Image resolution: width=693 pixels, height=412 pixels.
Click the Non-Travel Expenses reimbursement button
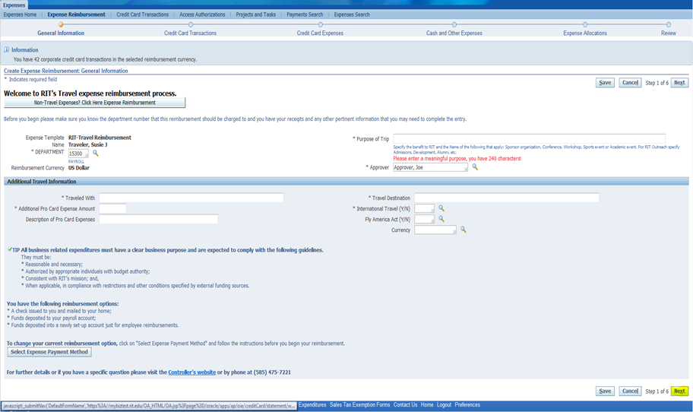[95, 103]
